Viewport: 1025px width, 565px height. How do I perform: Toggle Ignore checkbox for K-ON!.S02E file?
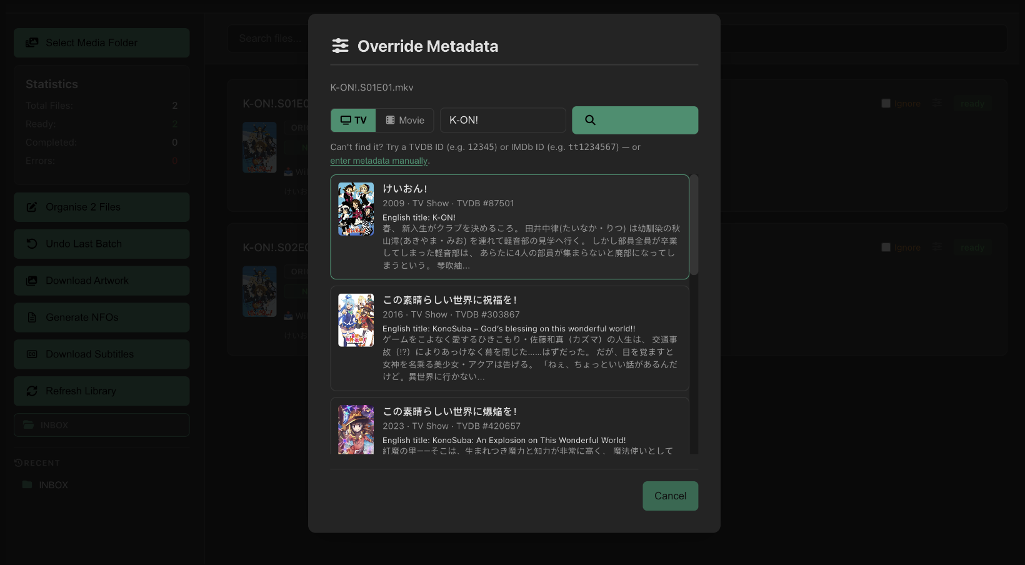coord(886,247)
